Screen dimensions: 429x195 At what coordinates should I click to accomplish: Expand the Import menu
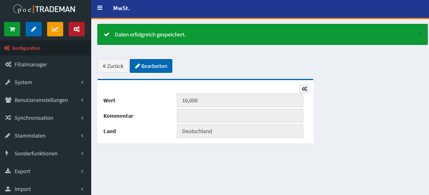coord(23,189)
